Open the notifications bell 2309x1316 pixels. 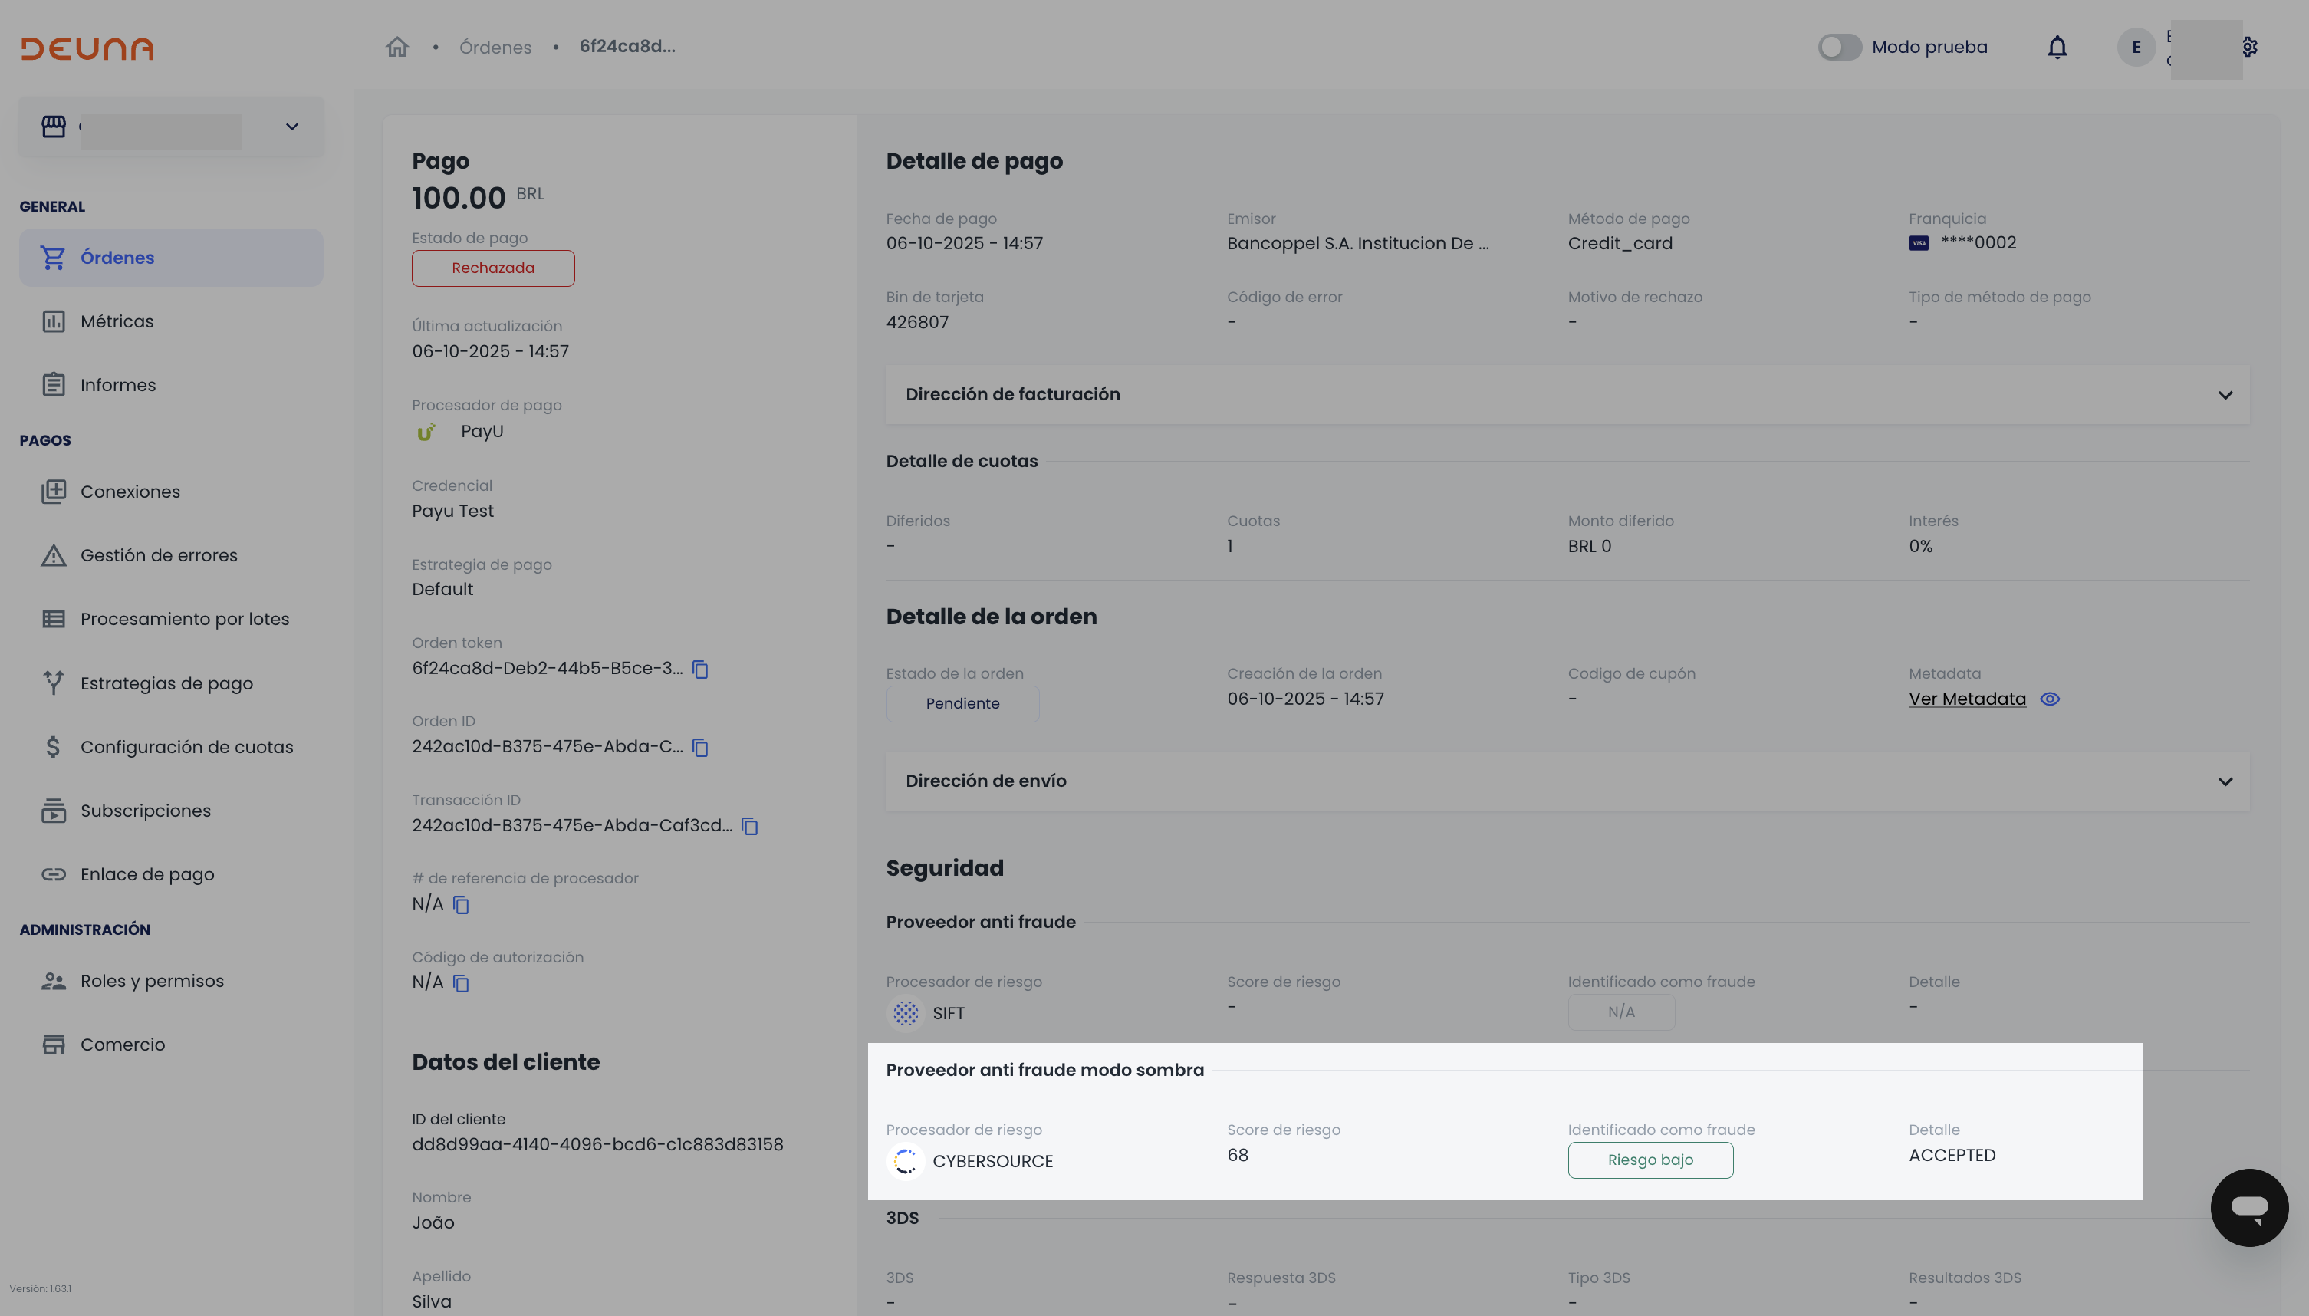(x=2057, y=47)
